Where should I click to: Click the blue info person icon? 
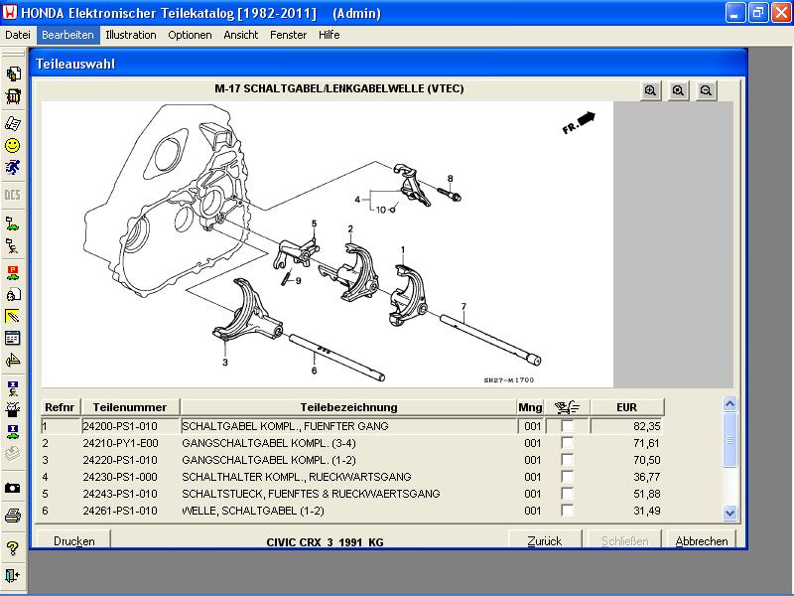pos(13,388)
